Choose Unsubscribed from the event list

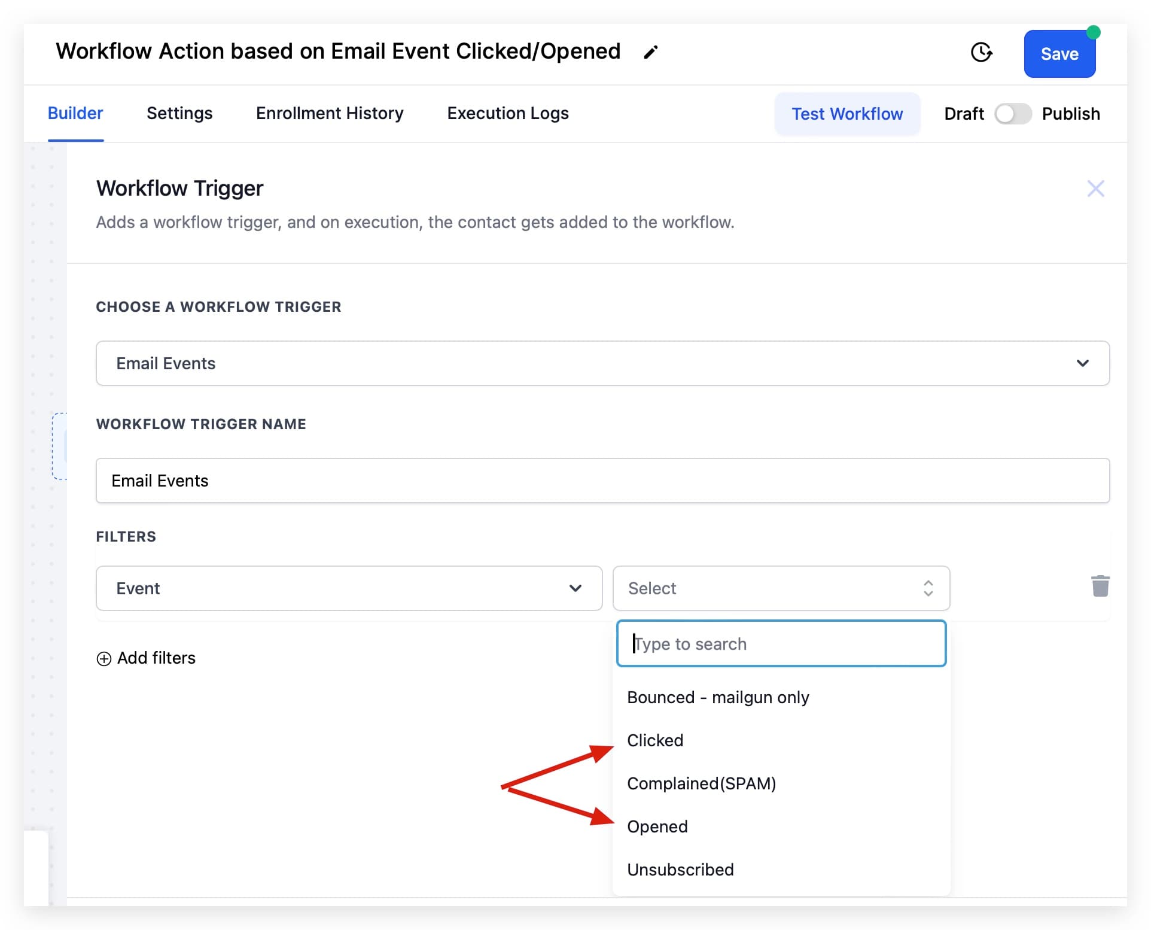point(680,870)
